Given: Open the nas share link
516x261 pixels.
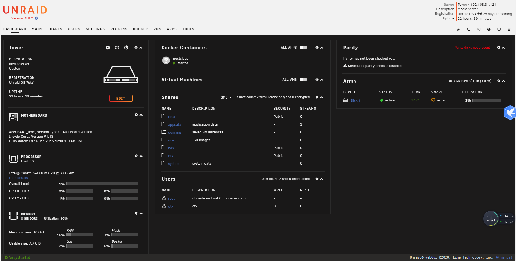Looking at the screenshot, I should 171,148.
